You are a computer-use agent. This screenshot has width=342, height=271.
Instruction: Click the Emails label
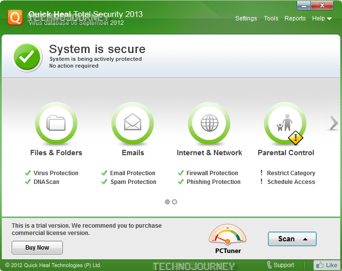tap(133, 153)
